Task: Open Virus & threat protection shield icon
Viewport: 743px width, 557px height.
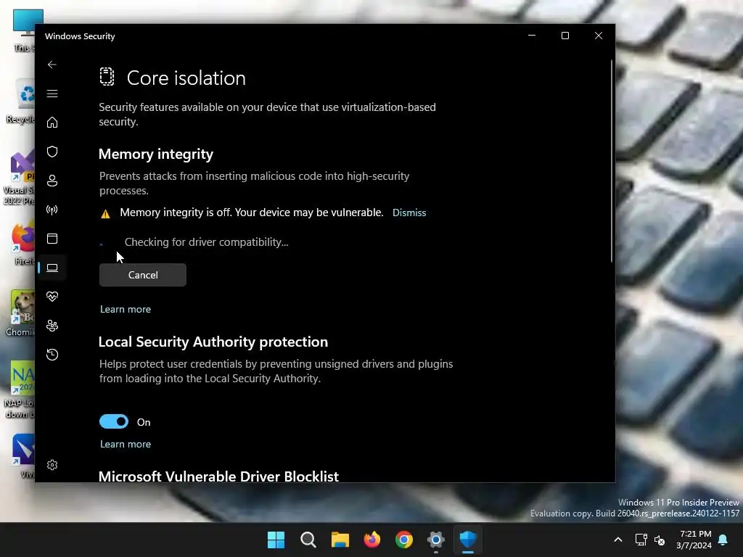Action: [52, 152]
